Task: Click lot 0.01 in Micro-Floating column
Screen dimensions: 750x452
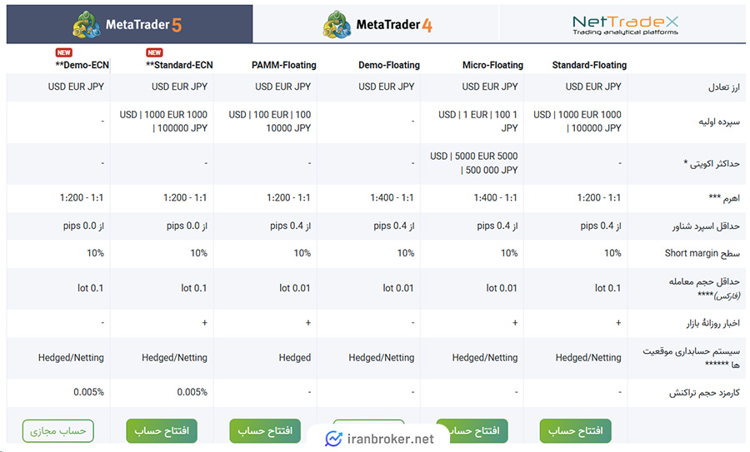Action: pyautogui.click(x=502, y=288)
